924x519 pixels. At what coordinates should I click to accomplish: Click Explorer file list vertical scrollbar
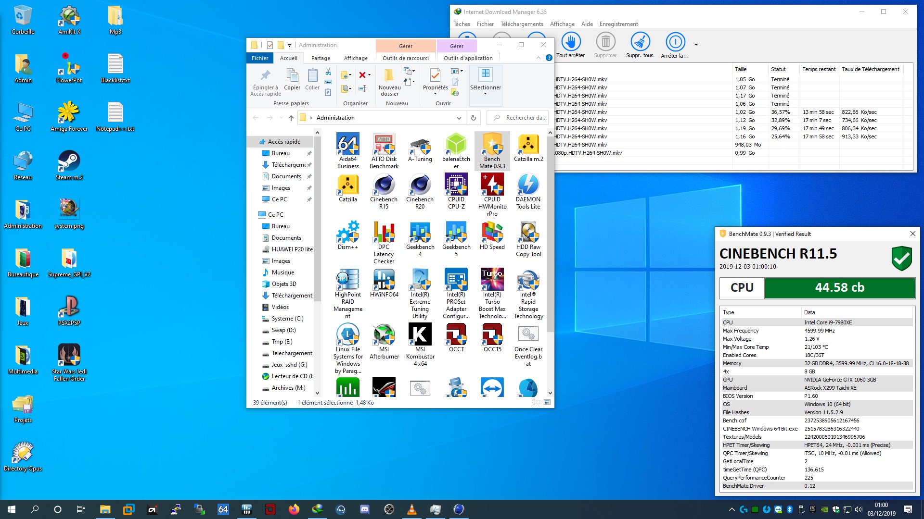click(550, 233)
